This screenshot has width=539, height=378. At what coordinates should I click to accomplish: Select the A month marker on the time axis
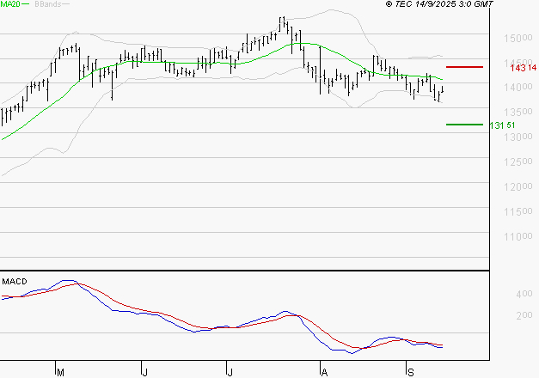click(x=324, y=372)
